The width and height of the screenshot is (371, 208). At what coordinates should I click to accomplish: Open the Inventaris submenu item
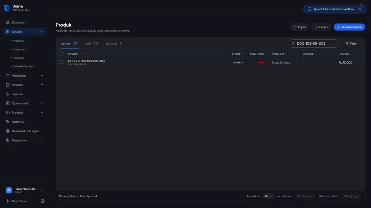click(x=20, y=49)
